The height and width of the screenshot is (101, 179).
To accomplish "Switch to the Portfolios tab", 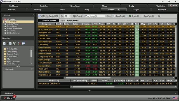I will [x=44, y=6].
